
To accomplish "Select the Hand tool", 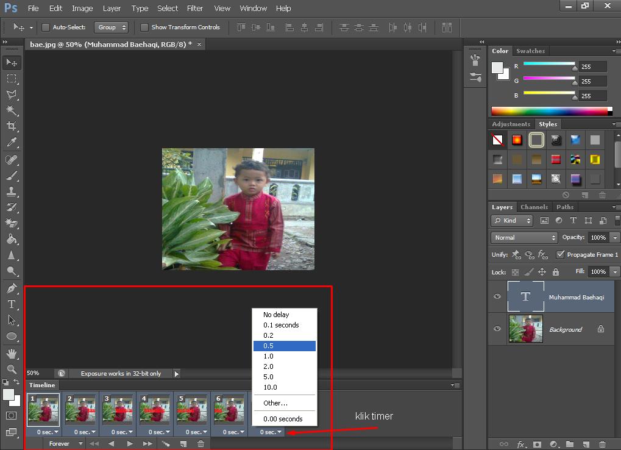I will tap(11, 353).
